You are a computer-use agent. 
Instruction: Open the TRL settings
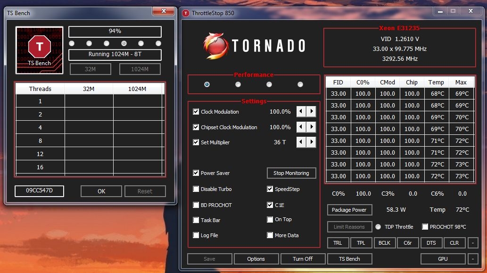coord(338,243)
